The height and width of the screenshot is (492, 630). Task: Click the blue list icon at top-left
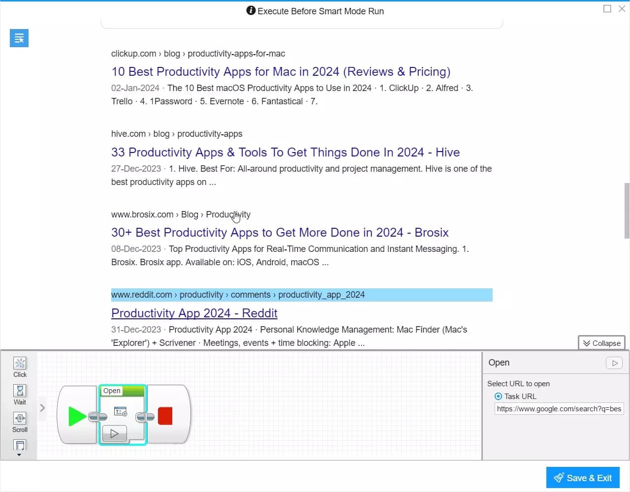pos(19,38)
